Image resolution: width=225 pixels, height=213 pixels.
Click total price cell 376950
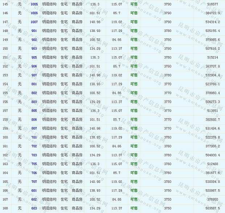point(213,200)
